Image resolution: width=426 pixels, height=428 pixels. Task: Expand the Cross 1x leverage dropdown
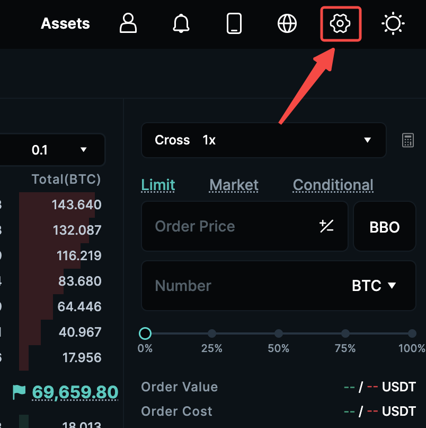coord(263,140)
